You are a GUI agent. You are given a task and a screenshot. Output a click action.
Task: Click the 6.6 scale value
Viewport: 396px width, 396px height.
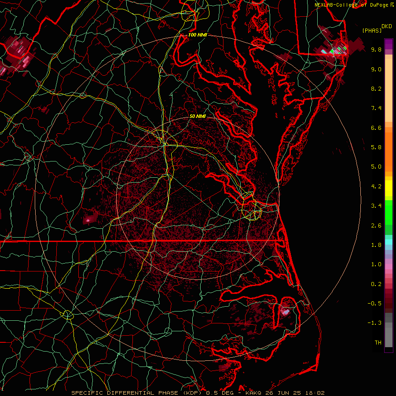pos(376,128)
